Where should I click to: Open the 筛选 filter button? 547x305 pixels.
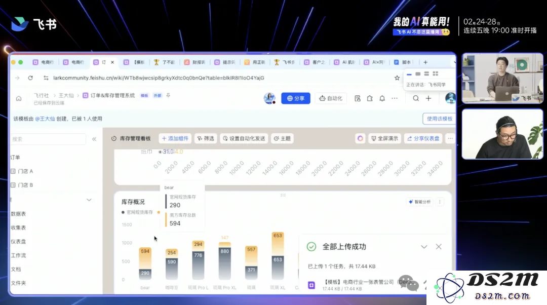point(206,138)
